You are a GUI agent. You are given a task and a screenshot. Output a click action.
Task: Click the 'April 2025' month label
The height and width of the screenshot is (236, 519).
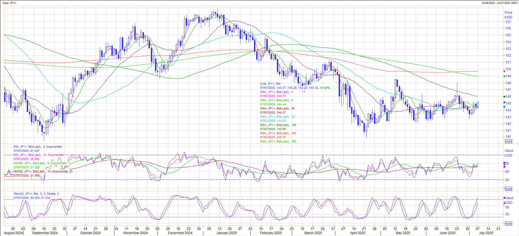coord(358,233)
